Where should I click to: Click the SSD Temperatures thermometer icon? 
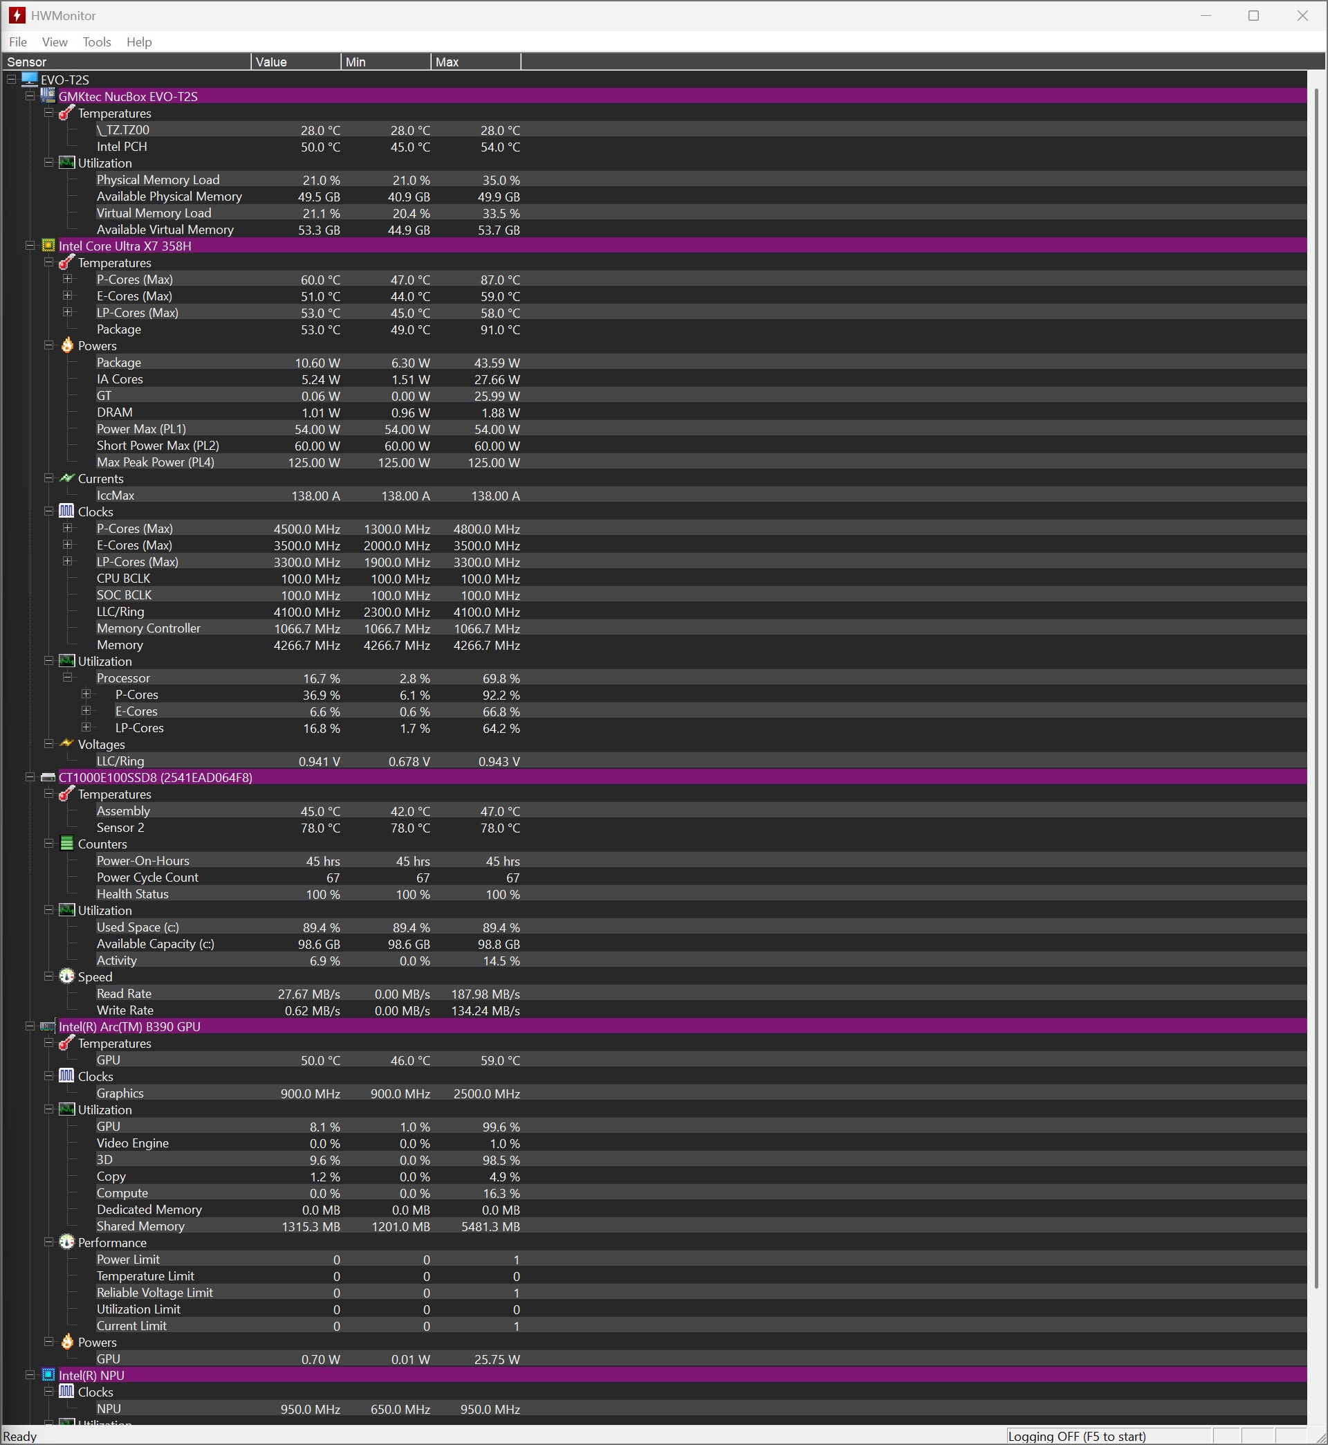coord(67,793)
